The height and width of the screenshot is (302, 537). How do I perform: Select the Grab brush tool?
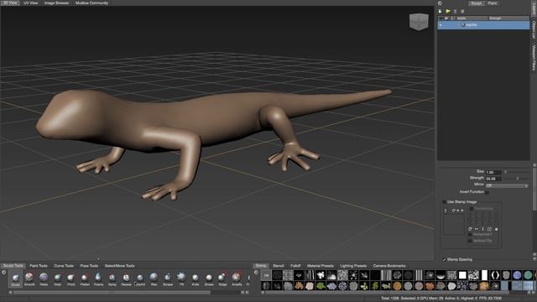(x=58, y=278)
